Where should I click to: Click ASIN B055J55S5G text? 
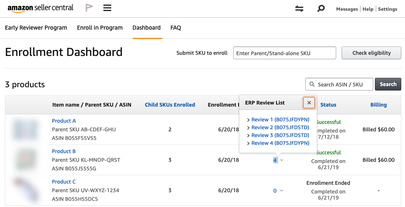[74, 169]
